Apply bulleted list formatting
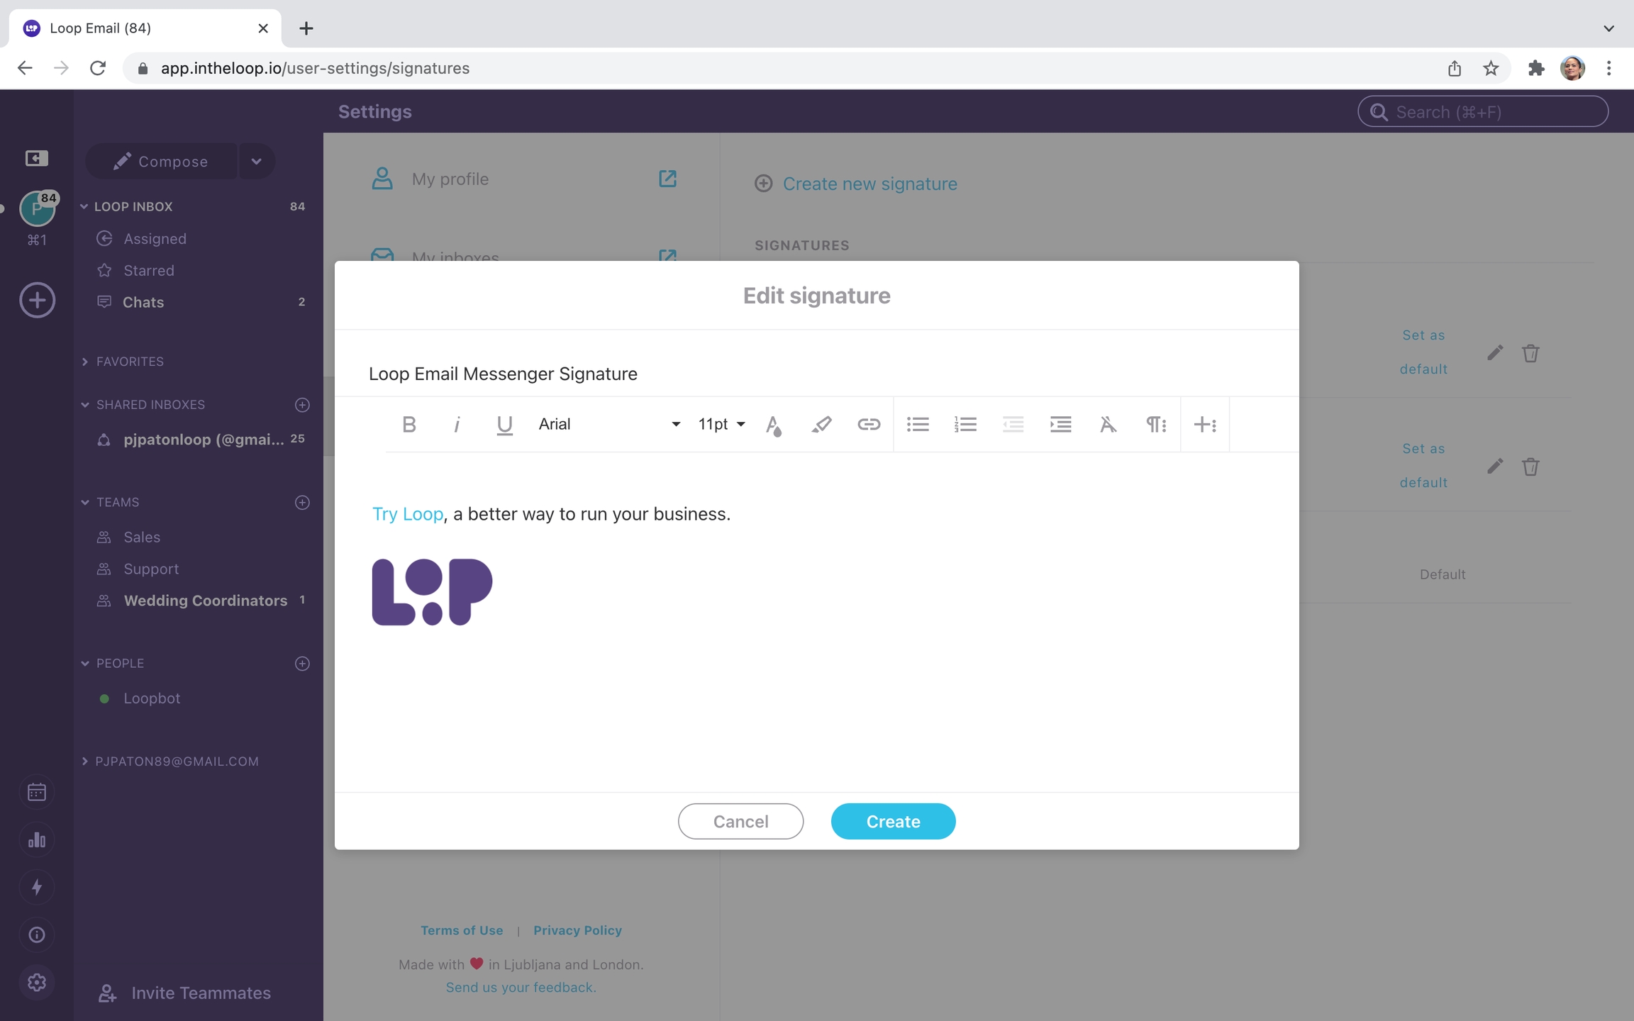1634x1021 pixels. pos(918,424)
